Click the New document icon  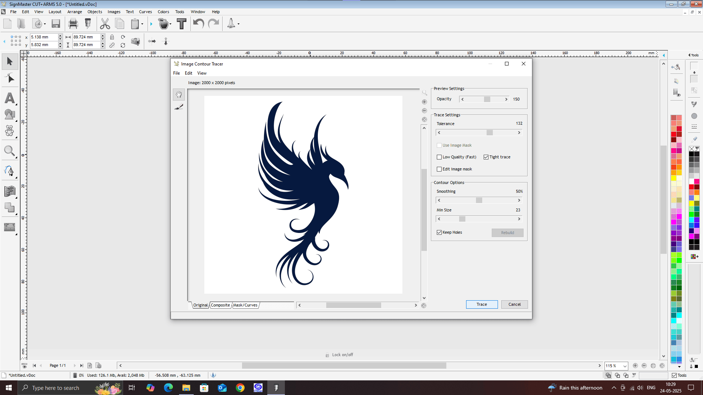click(7, 24)
